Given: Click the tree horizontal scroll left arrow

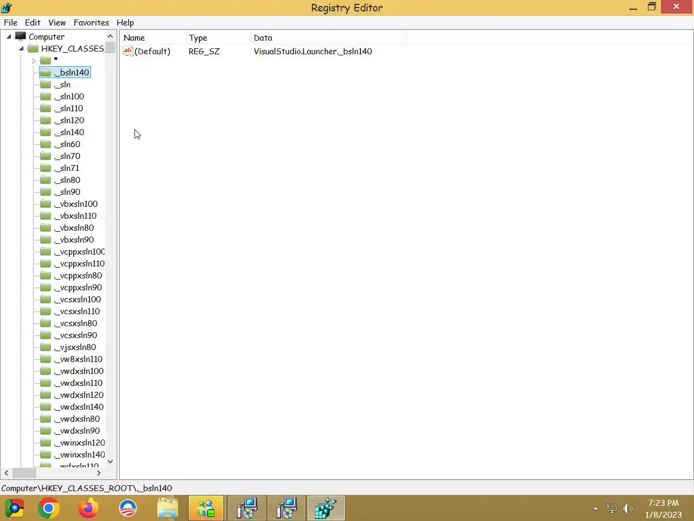Looking at the screenshot, I should (6, 473).
